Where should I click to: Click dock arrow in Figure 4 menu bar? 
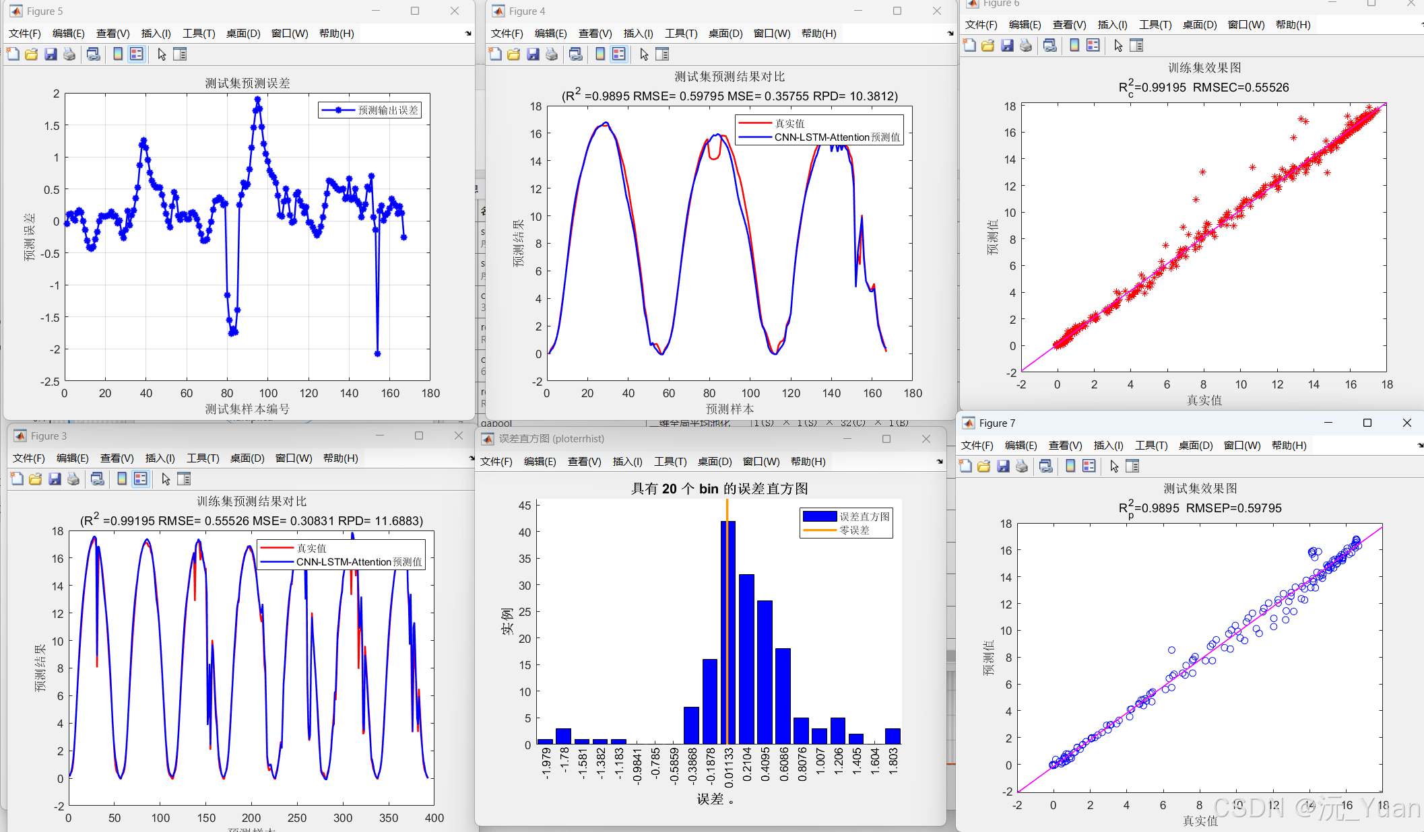pos(950,34)
